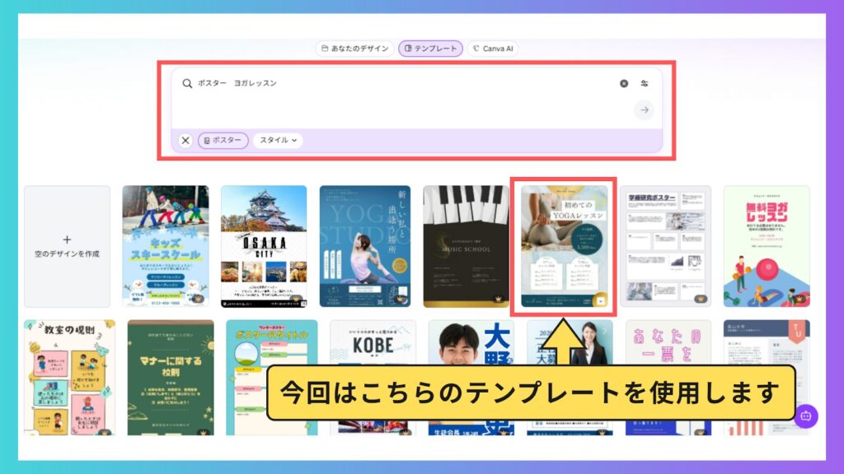Clear the search text with the X icon
This screenshot has width=844, height=474.
(x=624, y=84)
